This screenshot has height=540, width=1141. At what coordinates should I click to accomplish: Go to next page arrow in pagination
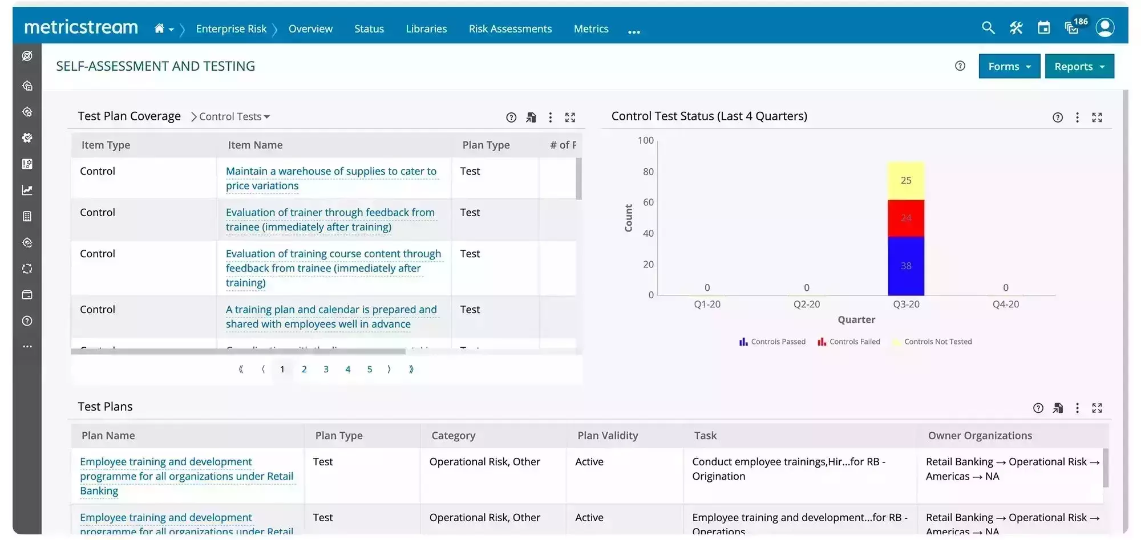tap(389, 370)
